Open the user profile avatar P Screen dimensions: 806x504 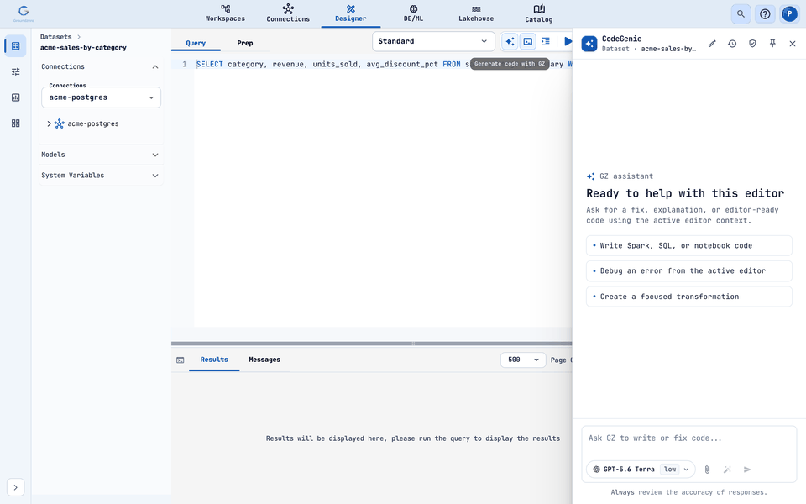[789, 14]
